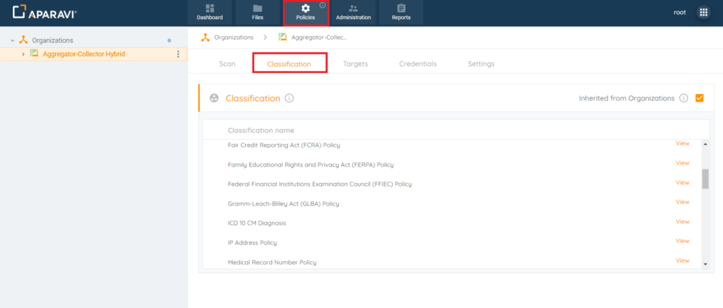723x308 pixels.
Task: Open the Files section icon
Action: [258, 8]
